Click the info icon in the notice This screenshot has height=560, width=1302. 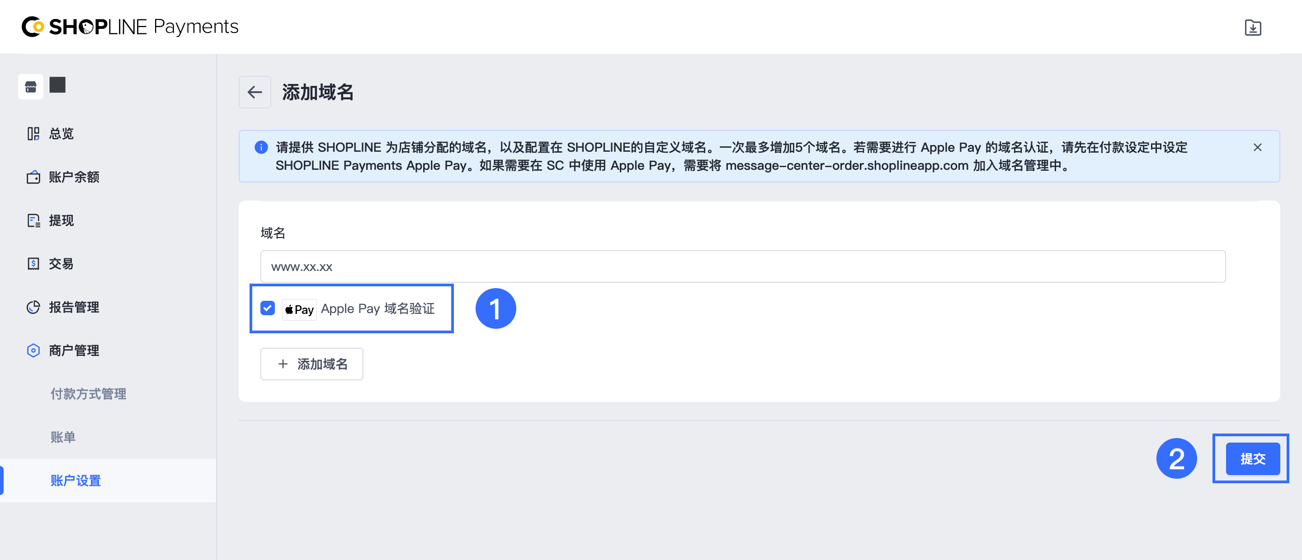tap(261, 147)
